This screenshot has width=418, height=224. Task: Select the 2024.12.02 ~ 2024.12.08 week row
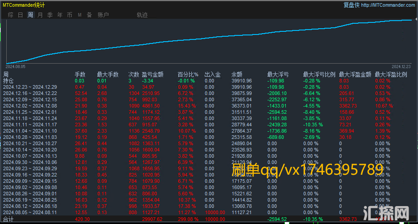click(x=30, y=106)
